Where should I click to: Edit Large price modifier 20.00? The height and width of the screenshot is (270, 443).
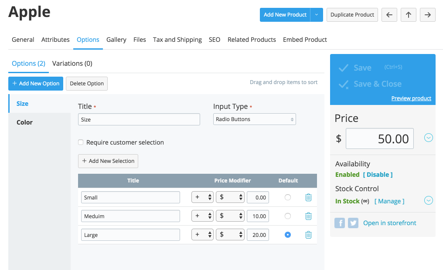pyautogui.click(x=258, y=235)
